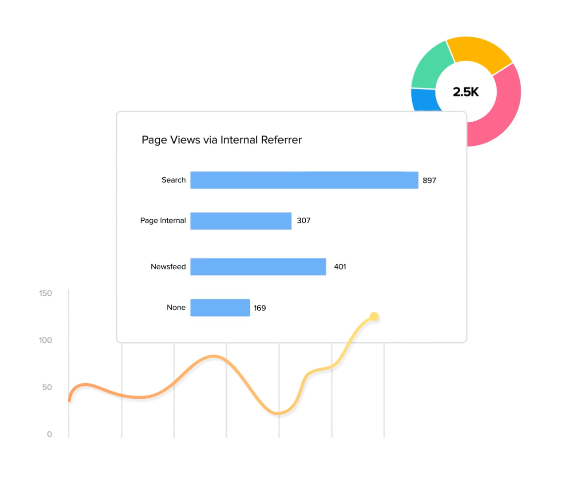
Task: Click the Page Internal bar
Action: coord(241,221)
